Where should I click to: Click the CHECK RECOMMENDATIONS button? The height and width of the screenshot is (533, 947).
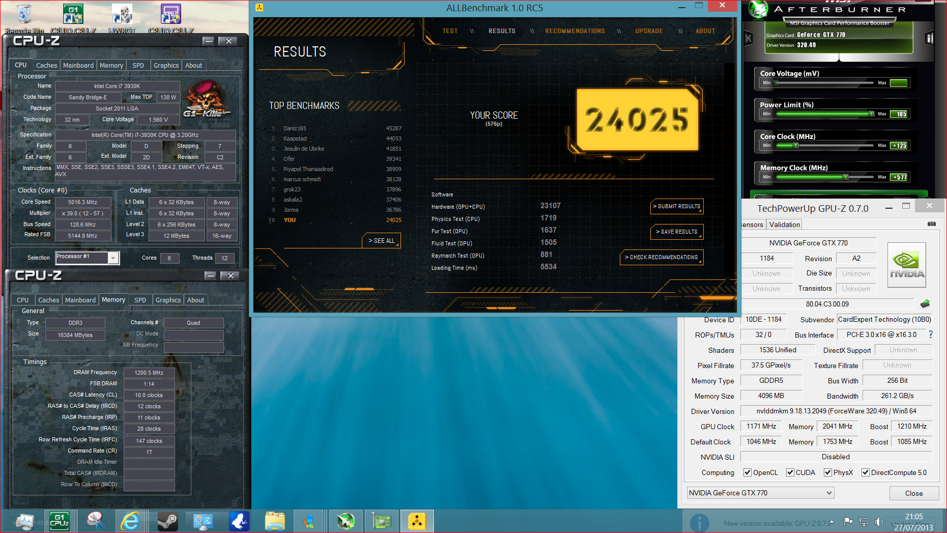coord(662,257)
